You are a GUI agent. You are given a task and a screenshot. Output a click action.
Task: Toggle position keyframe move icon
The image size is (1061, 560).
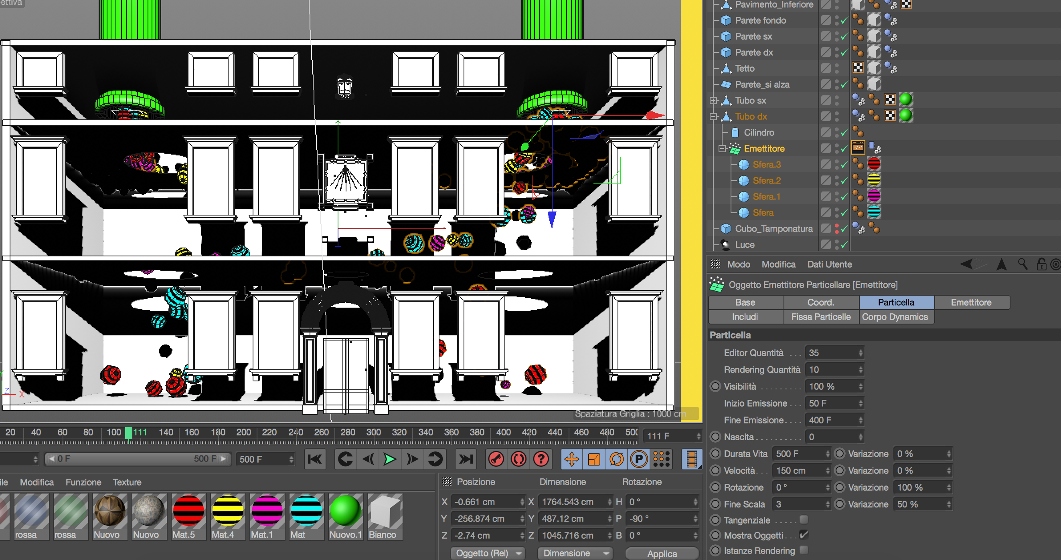572,459
